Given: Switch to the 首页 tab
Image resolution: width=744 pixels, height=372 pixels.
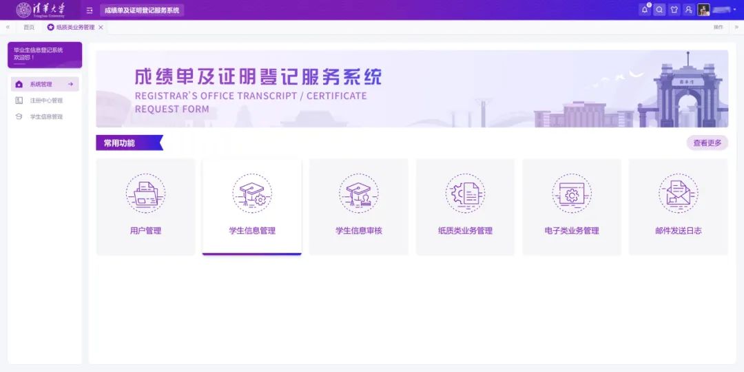Looking at the screenshot, I should pos(29,27).
